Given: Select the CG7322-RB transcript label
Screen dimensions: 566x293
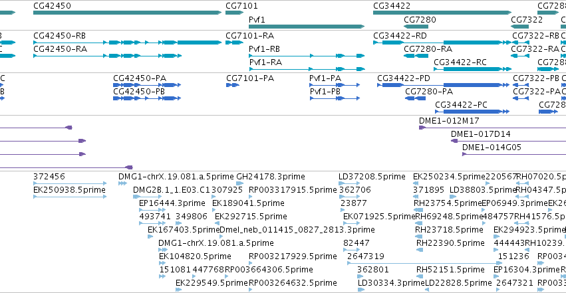Looking at the screenshot, I should click(x=535, y=36).
